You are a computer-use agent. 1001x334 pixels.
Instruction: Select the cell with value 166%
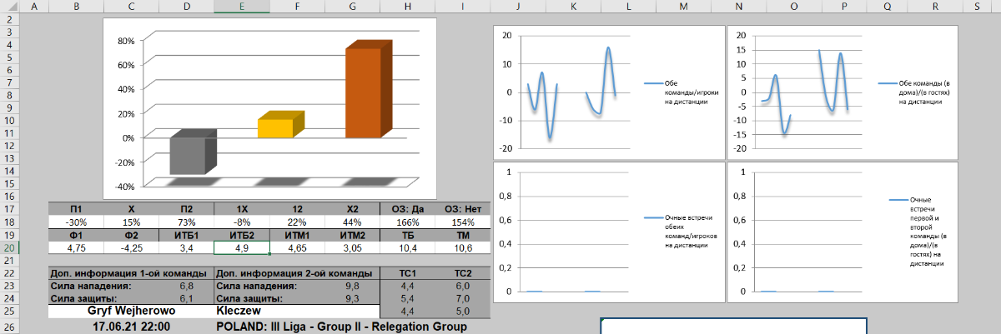click(x=406, y=222)
